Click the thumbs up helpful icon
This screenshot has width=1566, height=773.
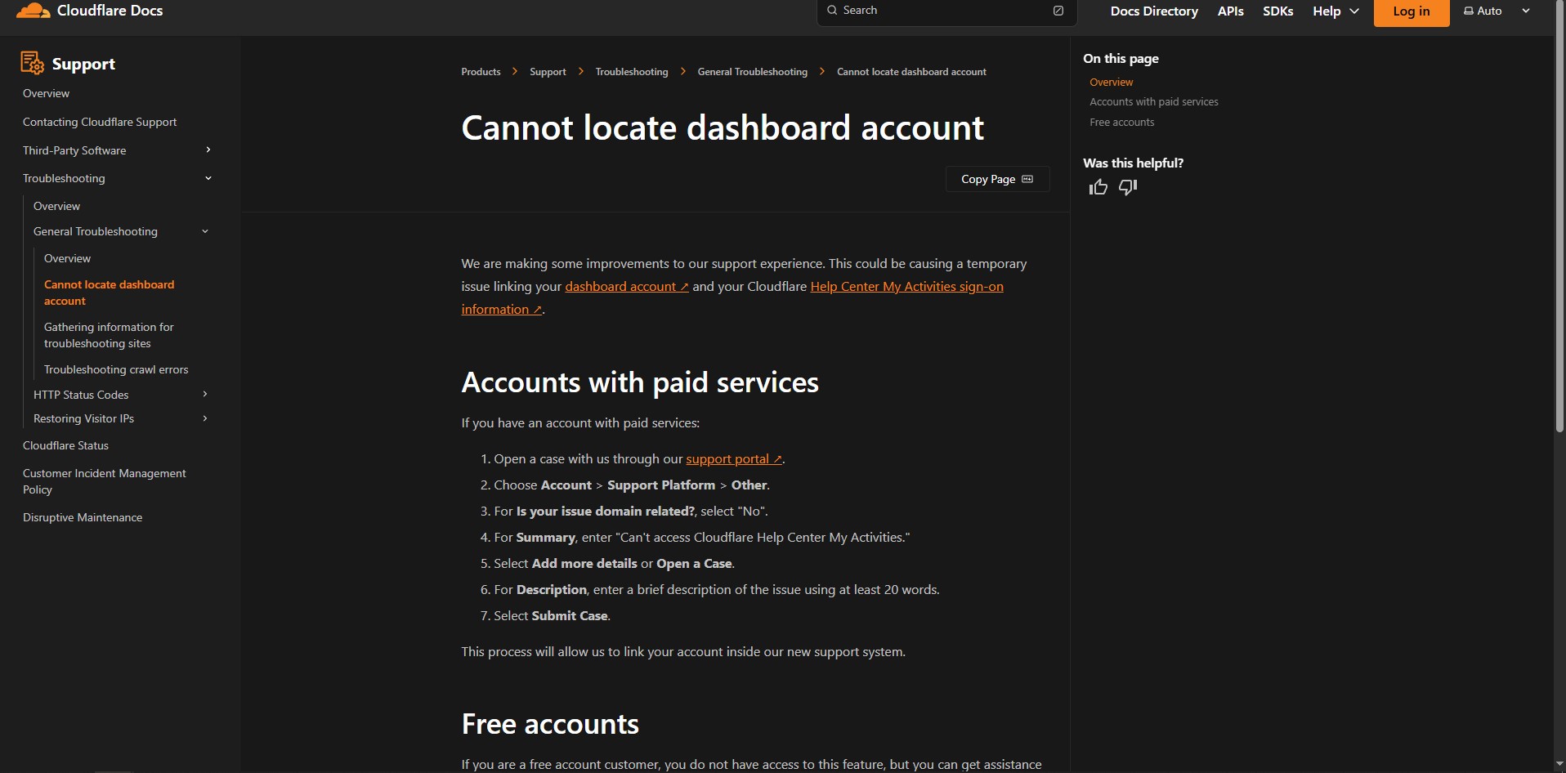tap(1098, 188)
